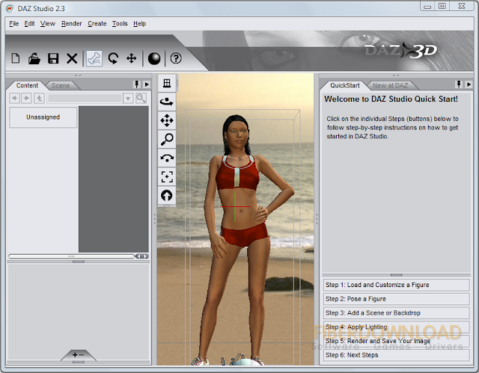Click the Content search magnifier icon
This screenshot has width=479, height=373.
(141, 98)
